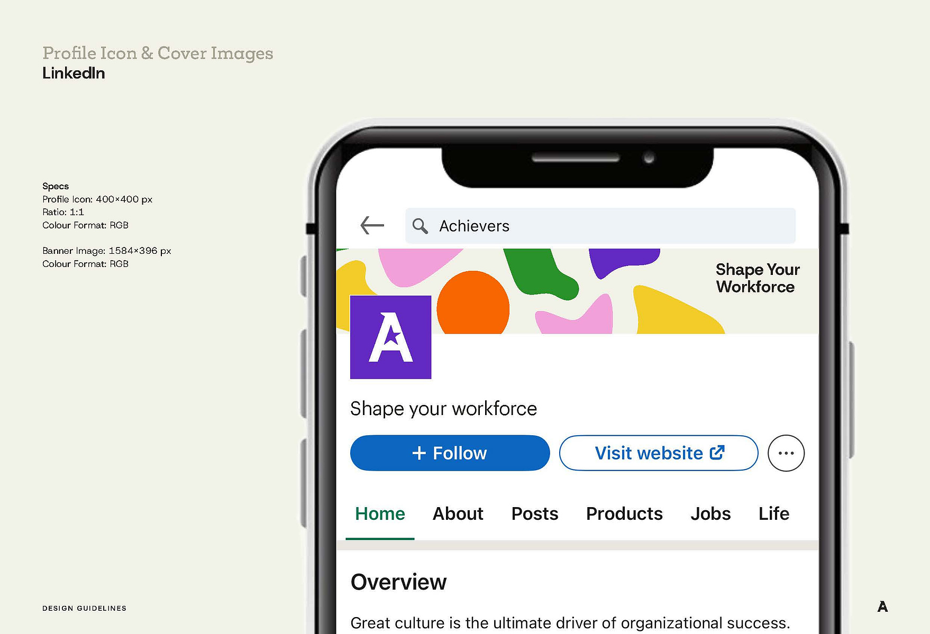The width and height of the screenshot is (930, 634).
Task: Click the orange circle shape in banner
Action: (473, 303)
